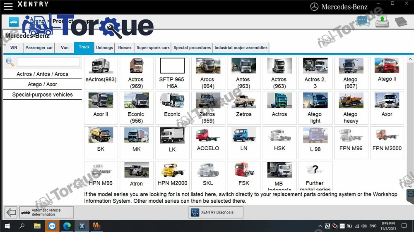Image resolution: width=414 pixels, height=232 pixels.
Task: Select the Econic (956) truck model
Action: [137, 108]
